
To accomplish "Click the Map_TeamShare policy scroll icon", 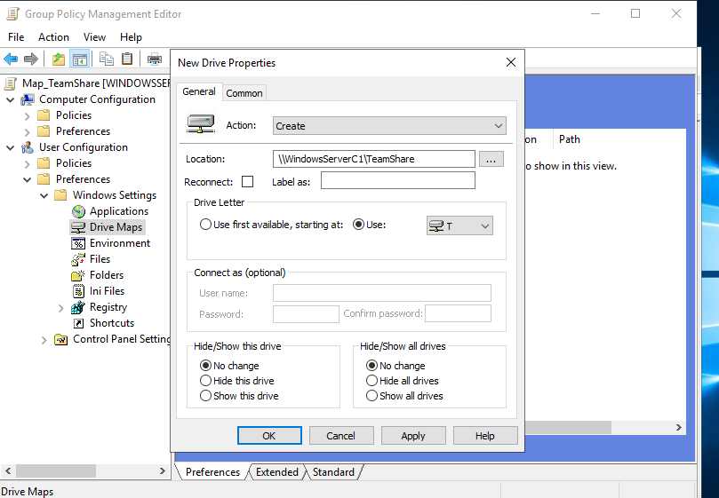I will 11,83.
